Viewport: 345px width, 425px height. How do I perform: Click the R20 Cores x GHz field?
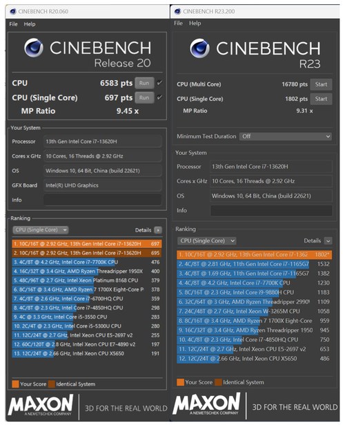(103, 156)
